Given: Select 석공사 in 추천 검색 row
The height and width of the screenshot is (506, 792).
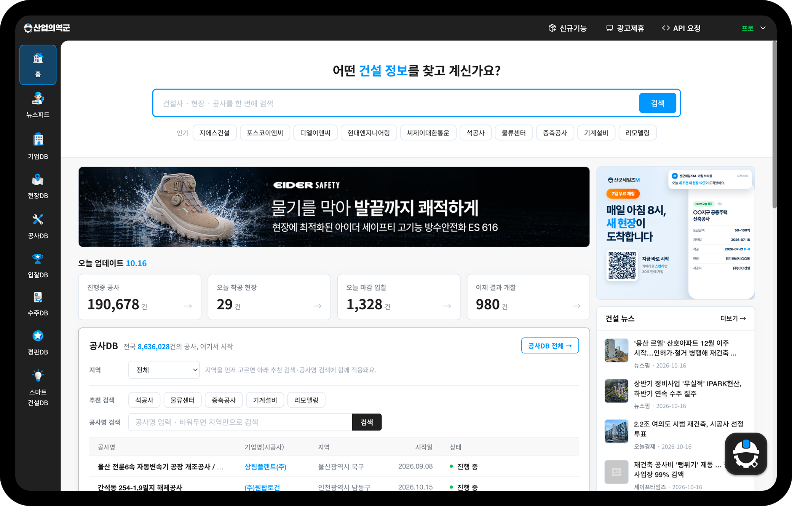Looking at the screenshot, I should pos(144,400).
